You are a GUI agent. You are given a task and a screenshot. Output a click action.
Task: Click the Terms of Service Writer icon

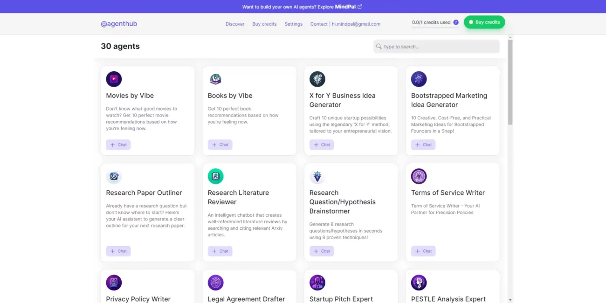[419, 176]
